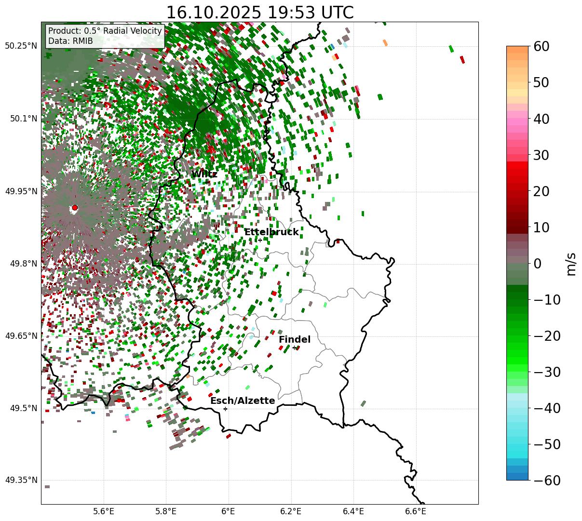Viewport: 582px width, 521px height.
Task: Pick the cyan colorbar band near −50
Action: 517,446
